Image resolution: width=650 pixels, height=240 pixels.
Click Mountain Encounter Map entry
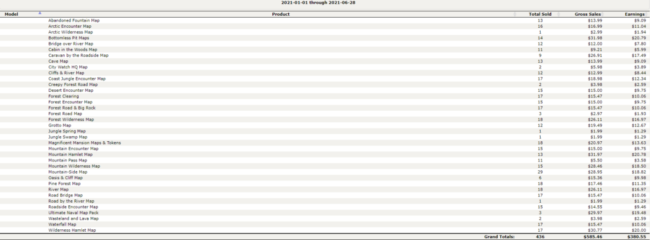74,149
